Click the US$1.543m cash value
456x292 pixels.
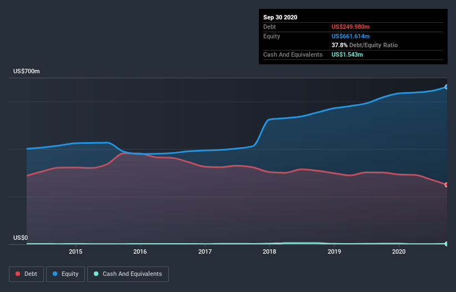coord(347,54)
